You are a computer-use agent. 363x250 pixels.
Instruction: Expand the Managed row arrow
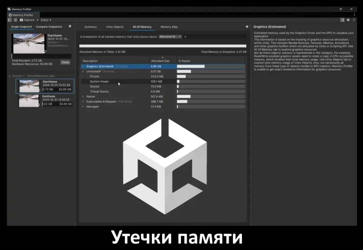[83, 107]
